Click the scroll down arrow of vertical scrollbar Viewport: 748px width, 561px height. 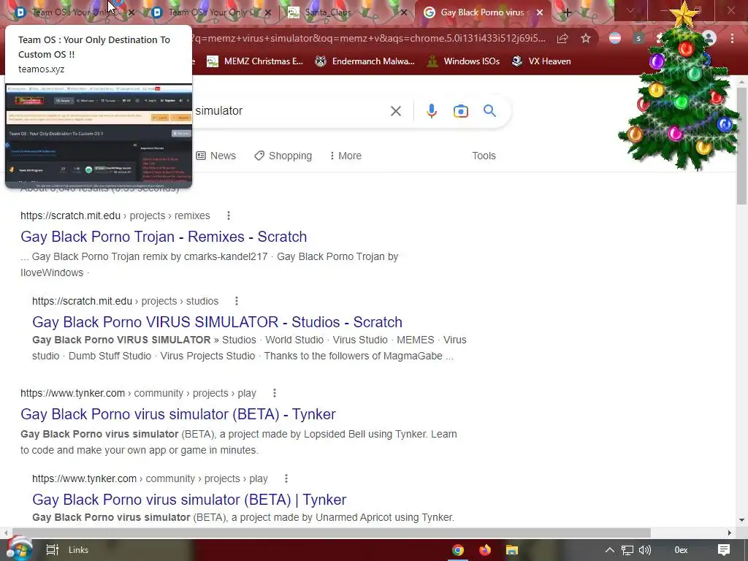pos(742,520)
